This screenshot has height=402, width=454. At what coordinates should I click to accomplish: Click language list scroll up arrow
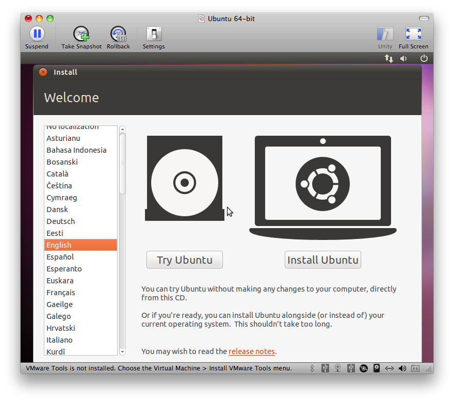pyautogui.click(x=122, y=129)
